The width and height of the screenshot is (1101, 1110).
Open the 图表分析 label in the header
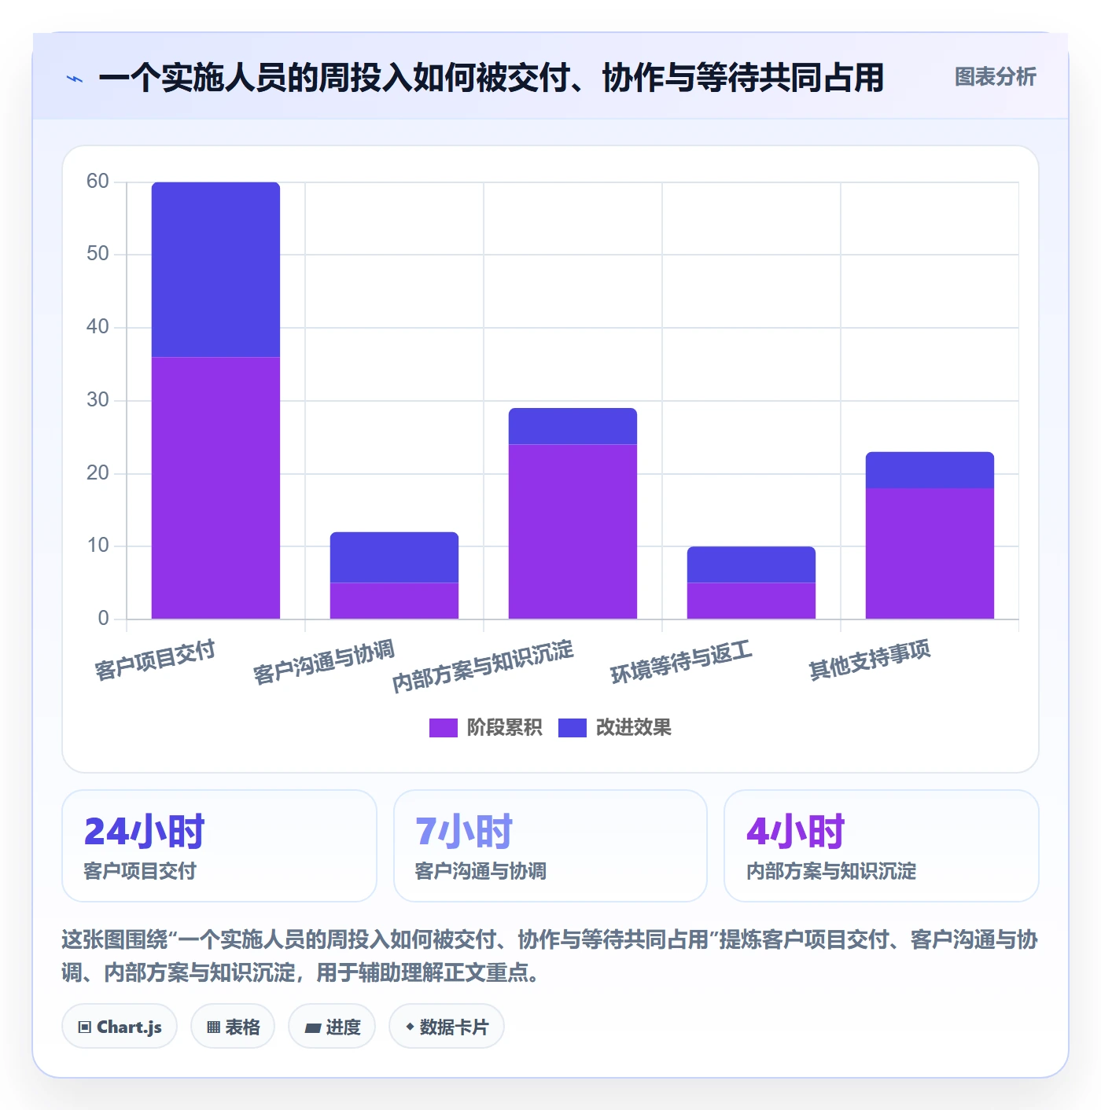[x=995, y=77]
